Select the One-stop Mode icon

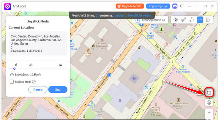(184, 20)
